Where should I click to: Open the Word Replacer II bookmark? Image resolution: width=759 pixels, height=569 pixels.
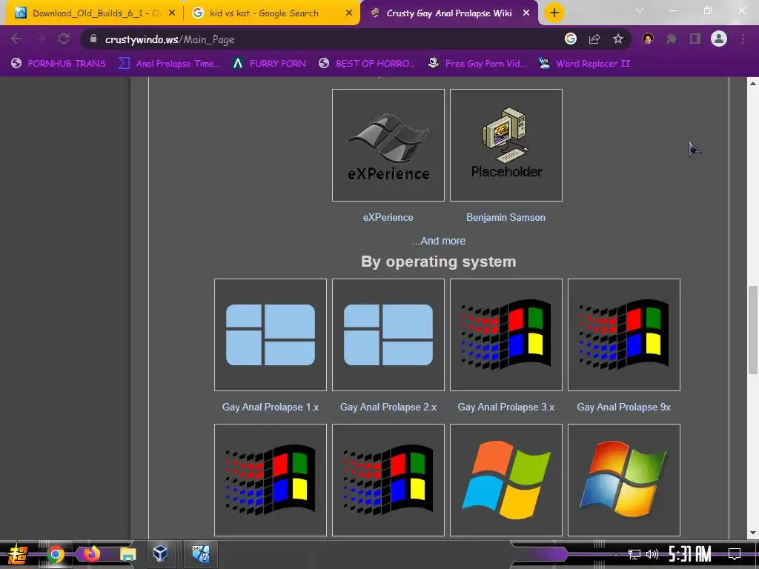click(585, 64)
